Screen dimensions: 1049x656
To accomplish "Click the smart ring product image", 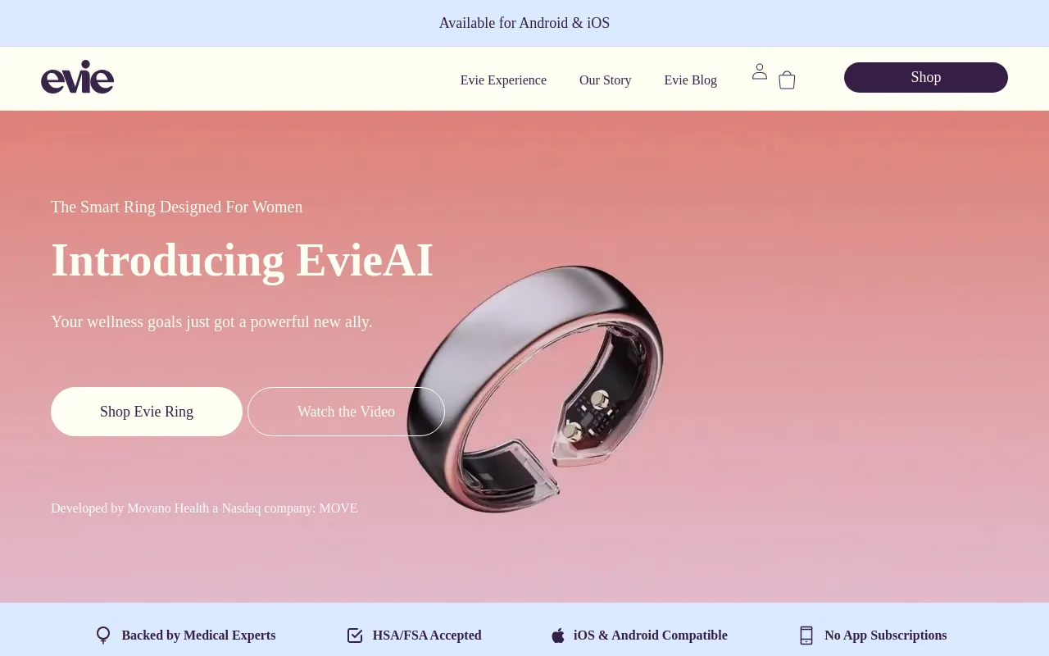I will coord(535,389).
